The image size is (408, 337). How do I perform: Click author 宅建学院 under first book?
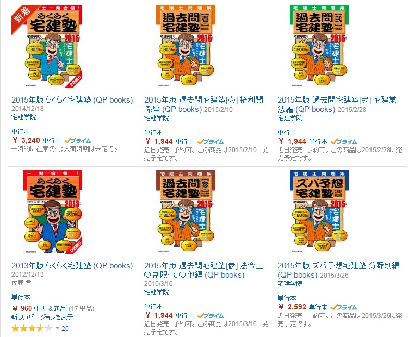pyautogui.click(x=23, y=117)
